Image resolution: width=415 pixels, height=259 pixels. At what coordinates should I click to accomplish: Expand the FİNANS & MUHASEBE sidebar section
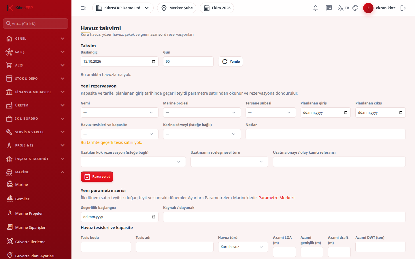pyautogui.click(x=36, y=92)
